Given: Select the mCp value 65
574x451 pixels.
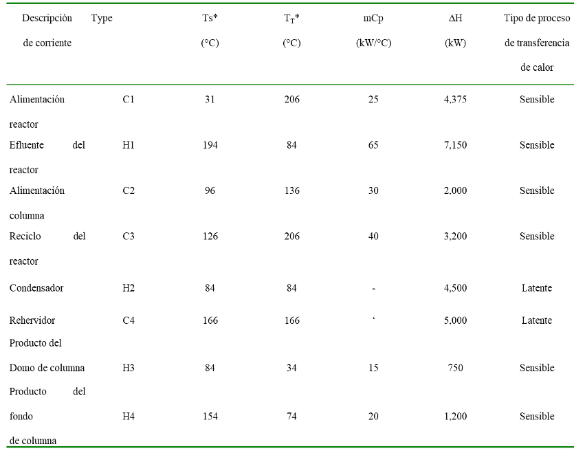Looking at the screenshot, I should click(373, 145).
